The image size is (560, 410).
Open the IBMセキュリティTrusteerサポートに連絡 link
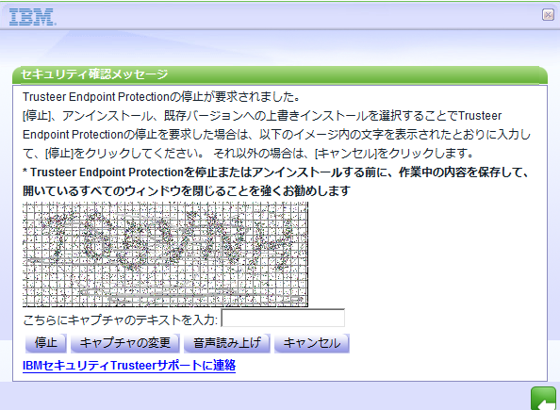tap(129, 366)
